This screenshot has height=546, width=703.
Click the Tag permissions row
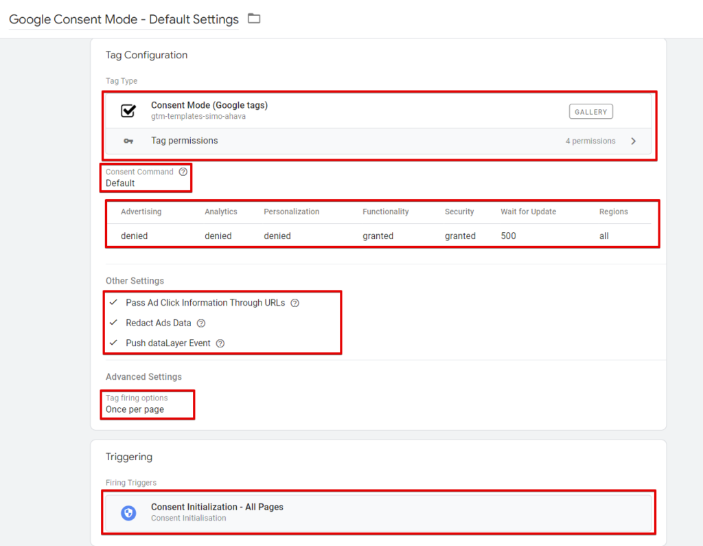coord(378,141)
